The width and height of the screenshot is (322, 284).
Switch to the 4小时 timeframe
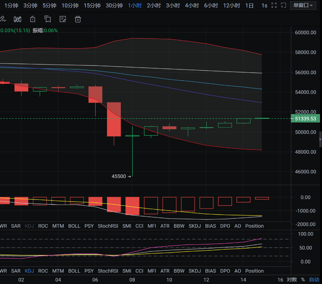[x=192, y=5]
